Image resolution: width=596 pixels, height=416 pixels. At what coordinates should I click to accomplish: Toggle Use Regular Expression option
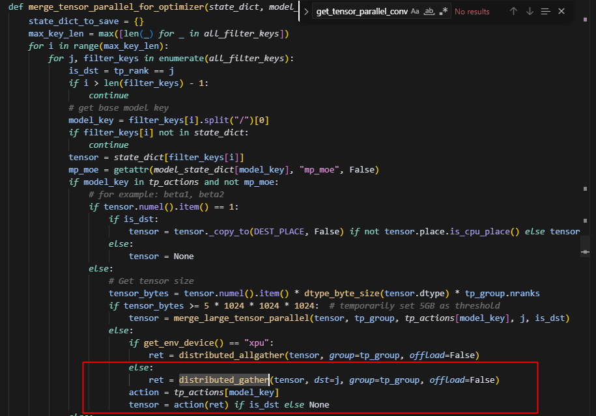pyautogui.click(x=444, y=12)
